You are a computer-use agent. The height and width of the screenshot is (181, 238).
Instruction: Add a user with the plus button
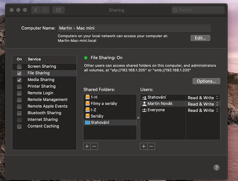tap(144, 146)
